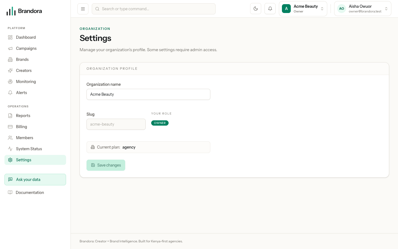Viewport: 398px width, 249px height.
Task: Click the disabled Slug field
Action: [116, 124]
